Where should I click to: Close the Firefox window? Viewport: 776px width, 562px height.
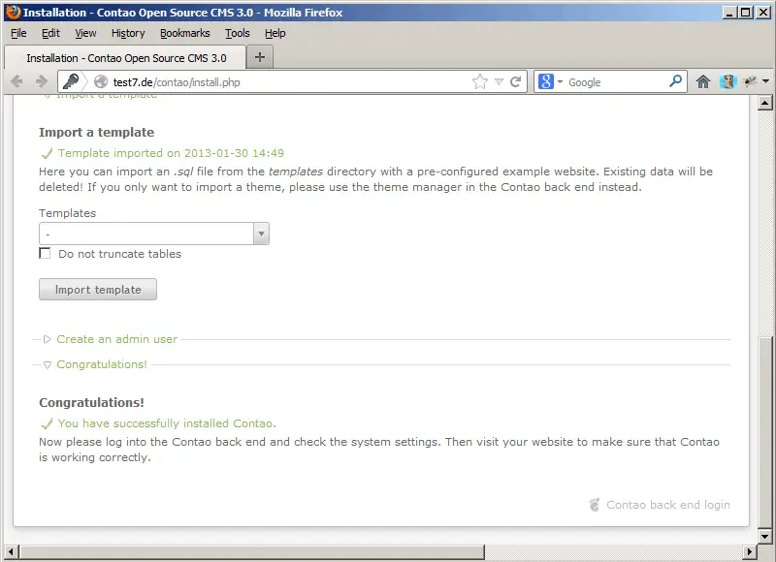click(x=763, y=13)
